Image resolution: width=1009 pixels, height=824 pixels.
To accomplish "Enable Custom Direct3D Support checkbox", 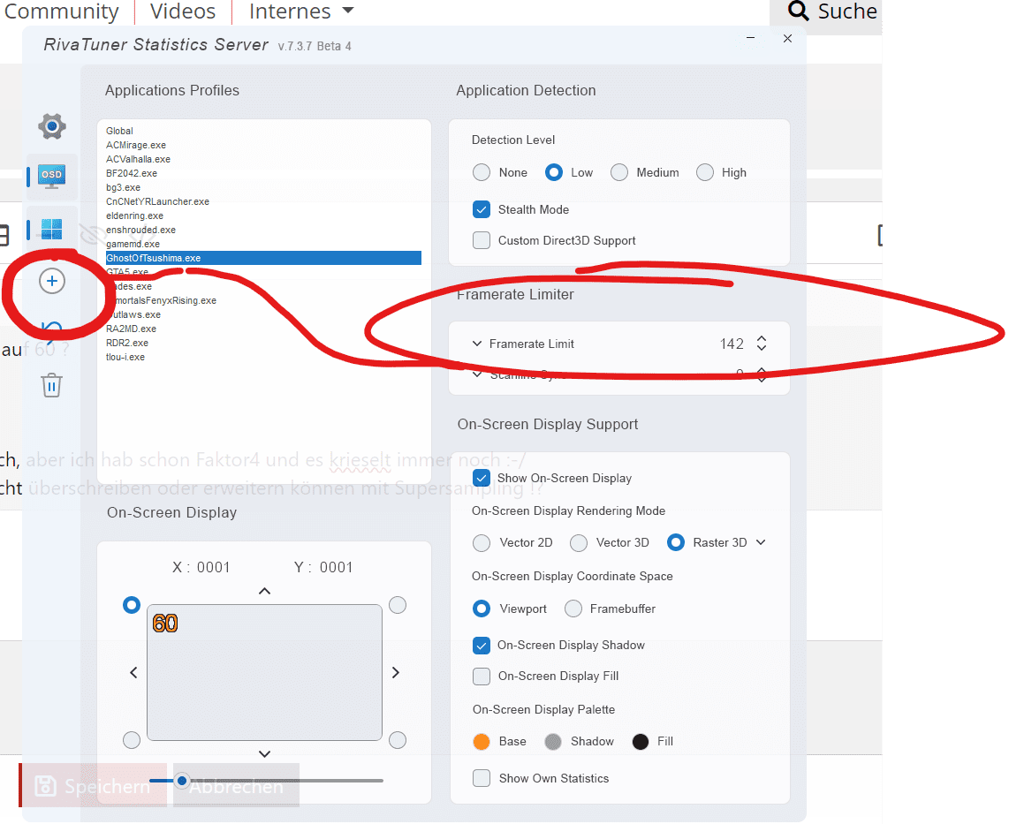I will (482, 240).
